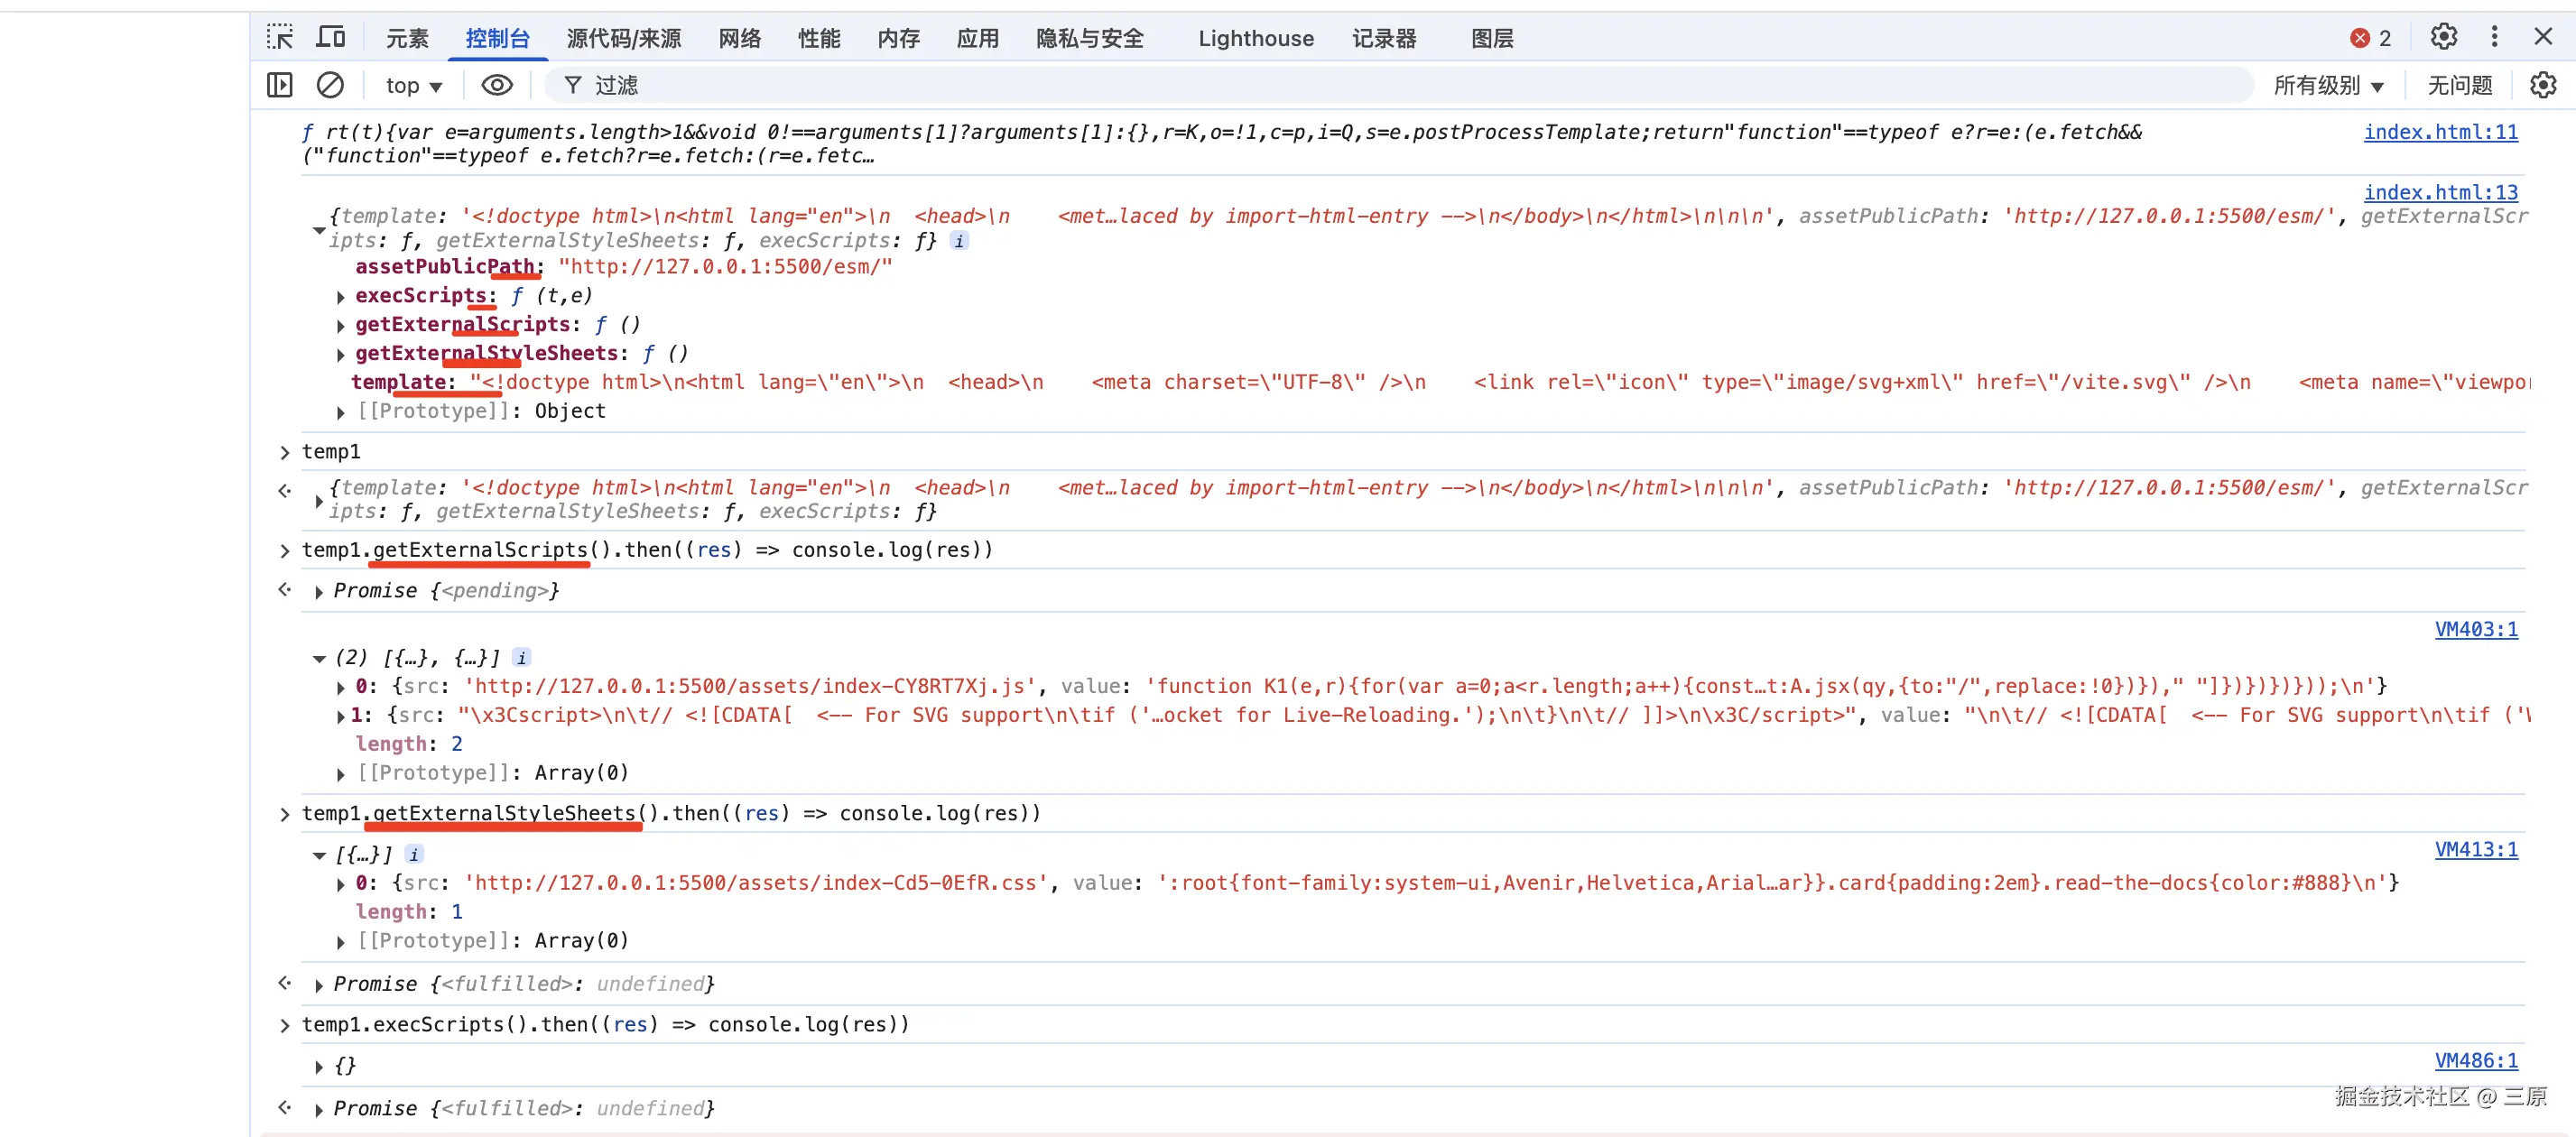The width and height of the screenshot is (2576, 1137).
Task: Click the 无问题 issues button
Action: (2458, 85)
